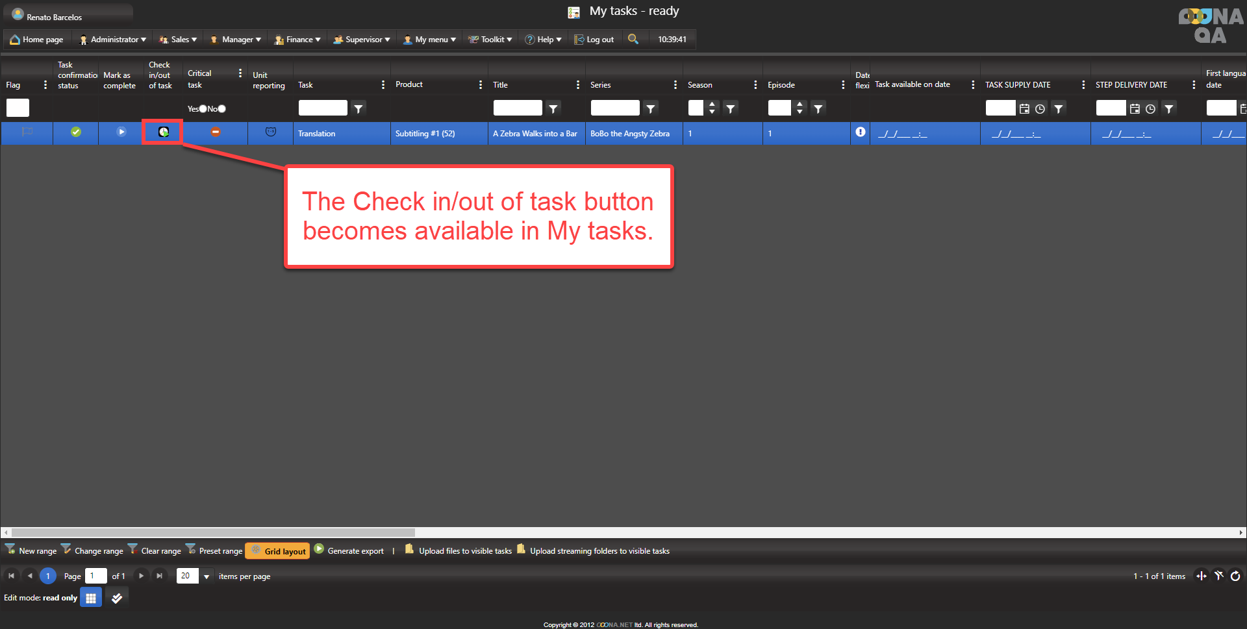This screenshot has height=629, width=1247.
Task: Click the refresh icon beside the items count
Action: click(1235, 576)
